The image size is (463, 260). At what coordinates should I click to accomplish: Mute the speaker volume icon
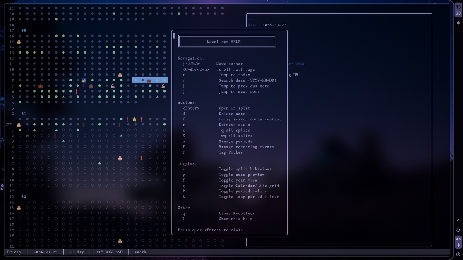tap(458, 239)
